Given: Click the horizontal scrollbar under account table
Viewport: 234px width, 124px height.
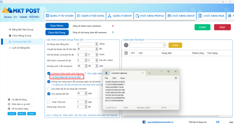Looking at the screenshot, I should click(x=172, y=116).
